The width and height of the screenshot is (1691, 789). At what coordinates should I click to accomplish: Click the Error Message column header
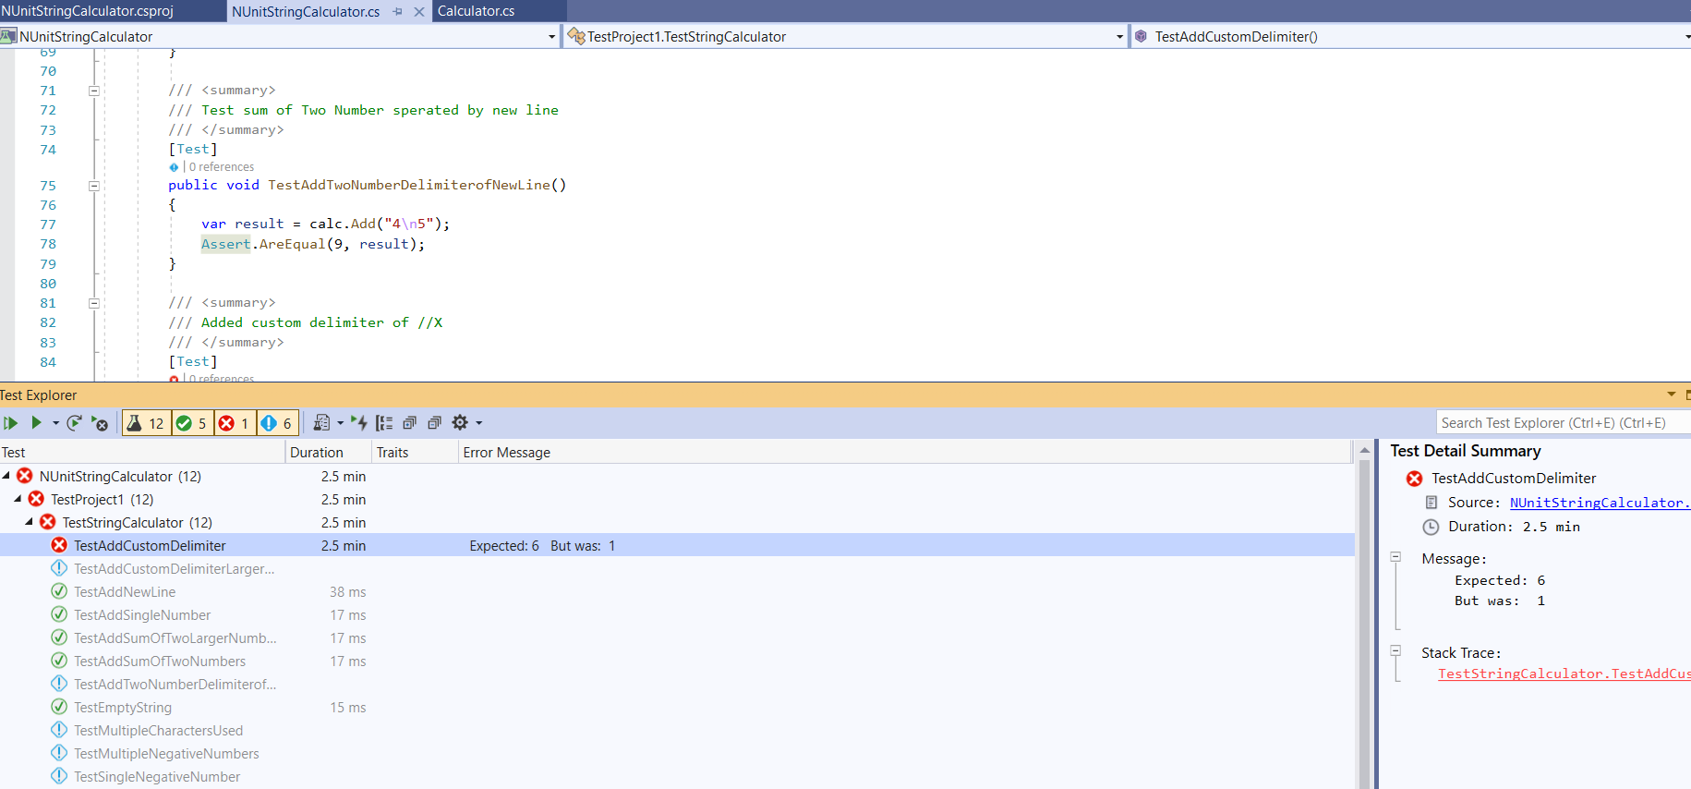click(905, 453)
